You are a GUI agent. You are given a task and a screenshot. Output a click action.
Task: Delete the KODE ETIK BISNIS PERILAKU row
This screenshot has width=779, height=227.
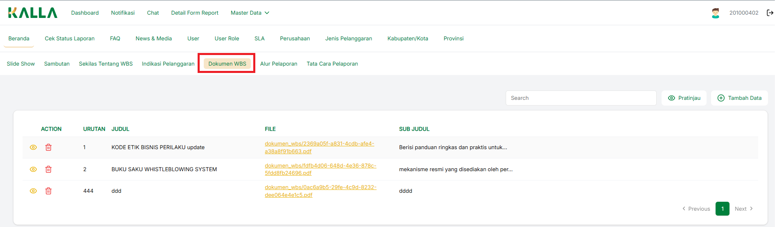(48, 148)
